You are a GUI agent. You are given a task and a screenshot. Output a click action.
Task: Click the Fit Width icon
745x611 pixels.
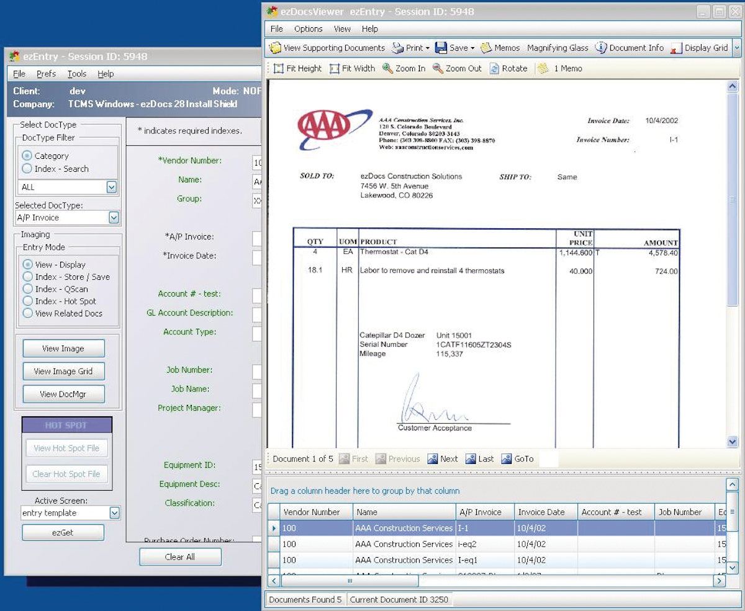tap(352, 69)
